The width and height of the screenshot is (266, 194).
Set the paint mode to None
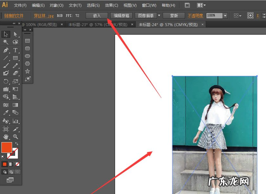click(16, 164)
